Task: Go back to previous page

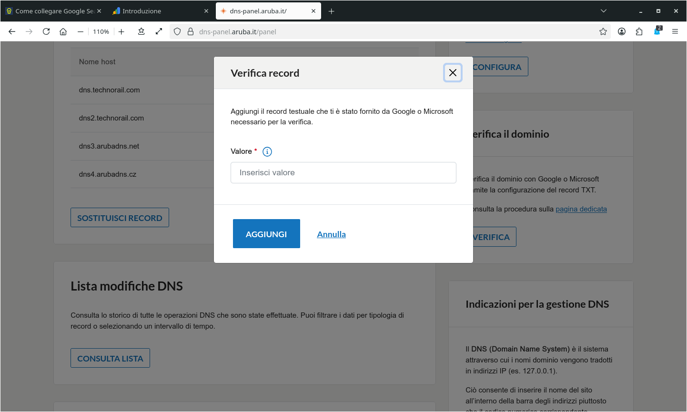Action: pos(12,32)
